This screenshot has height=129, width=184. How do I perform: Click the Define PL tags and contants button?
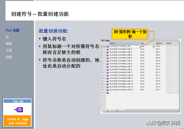[x=17, y=121]
